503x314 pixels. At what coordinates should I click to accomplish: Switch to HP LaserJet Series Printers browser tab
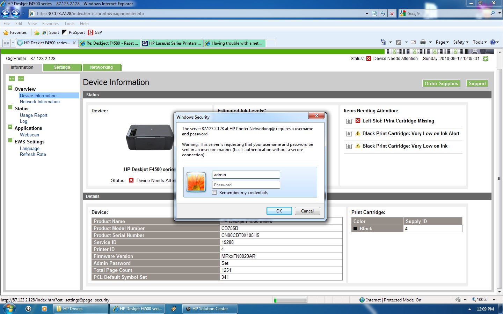(x=172, y=43)
